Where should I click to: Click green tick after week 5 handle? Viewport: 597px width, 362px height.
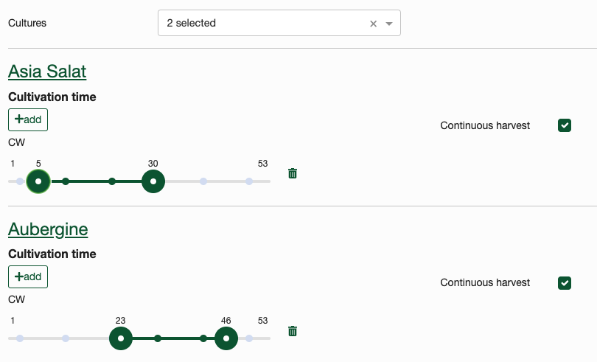pos(66,181)
